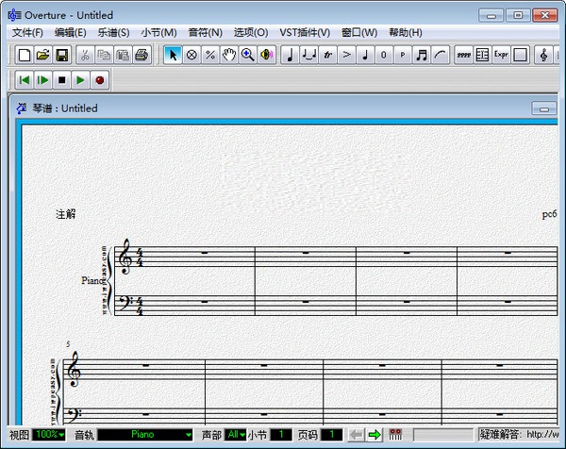Rewind playback to the beginning

click(25, 80)
